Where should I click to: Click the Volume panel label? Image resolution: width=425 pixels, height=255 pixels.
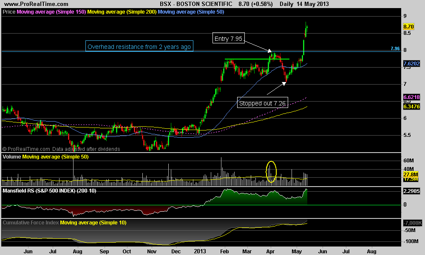(x=11, y=157)
